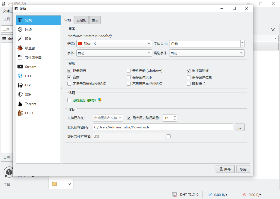The image size is (280, 199).
Task: Click the 取消 cancel button
Action: pyautogui.click(x=243, y=169)
